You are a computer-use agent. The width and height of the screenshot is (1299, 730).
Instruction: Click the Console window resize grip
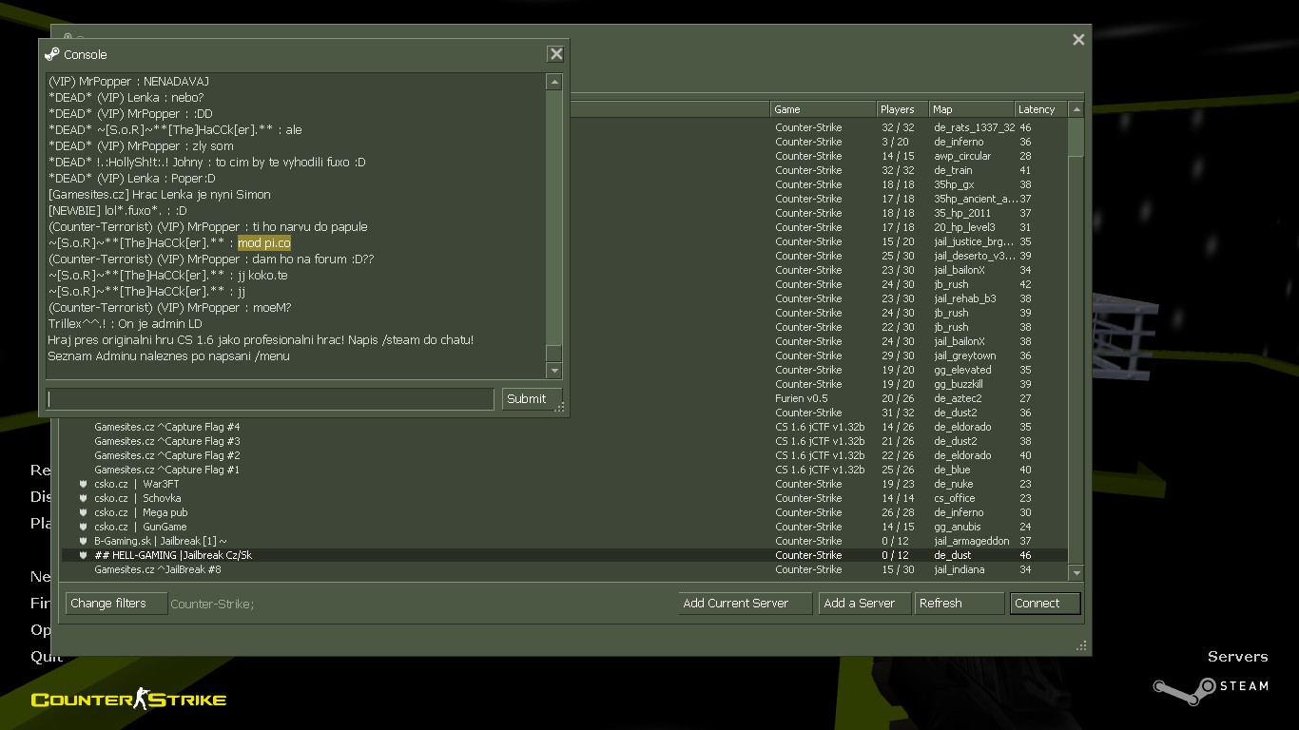(560, 407)
